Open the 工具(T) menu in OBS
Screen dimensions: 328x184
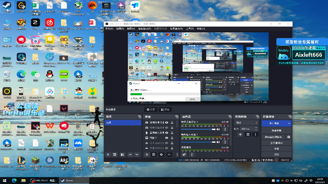click(x=189, y=29)
